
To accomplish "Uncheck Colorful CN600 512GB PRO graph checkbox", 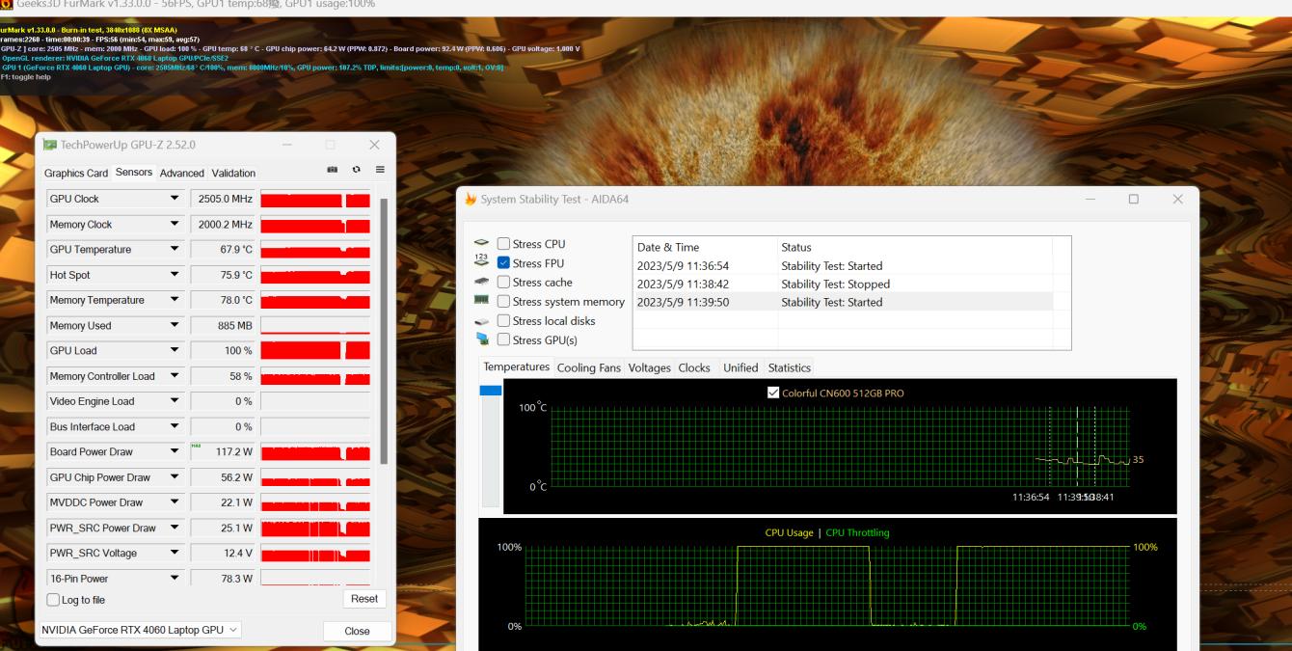I will click(773, 393).
